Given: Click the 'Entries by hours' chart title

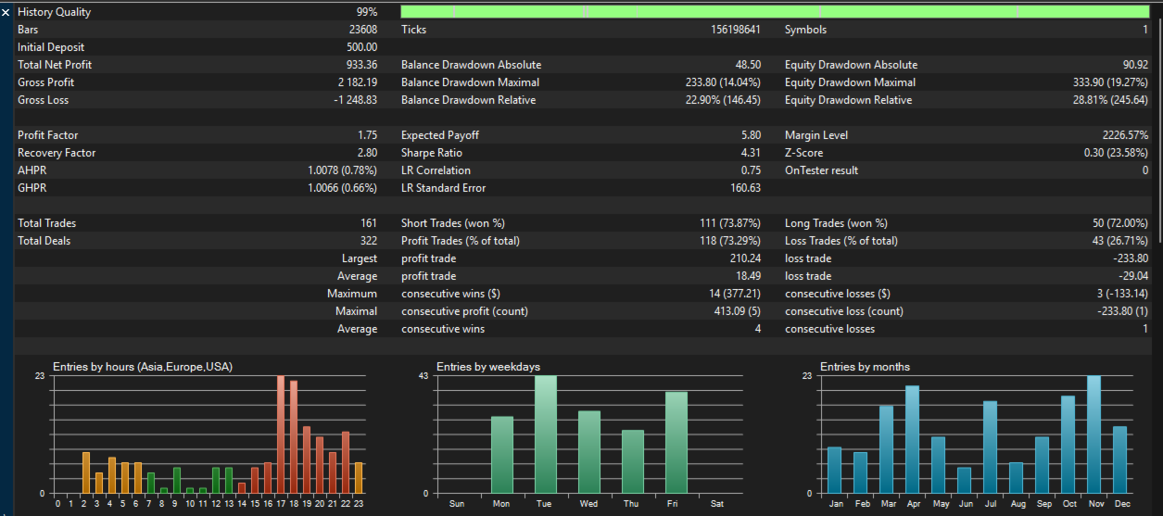Looking at the screenshot, I should [x=143, y=367].
